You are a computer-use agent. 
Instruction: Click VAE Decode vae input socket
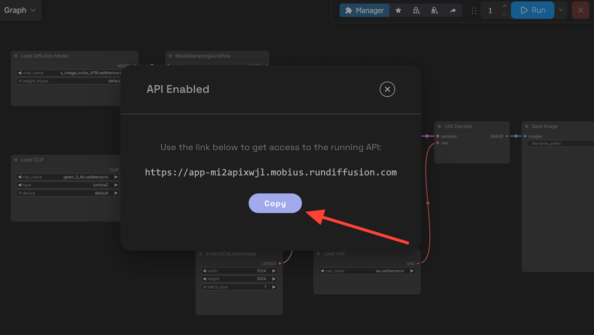pyautogui.click(x=438, y=143)
